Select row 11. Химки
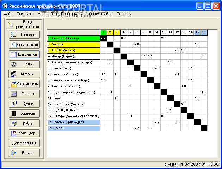Viewport: 222px width, 169px height. [x=74, y=98]
